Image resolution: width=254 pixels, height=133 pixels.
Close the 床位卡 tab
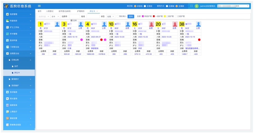tap(97, 11)
